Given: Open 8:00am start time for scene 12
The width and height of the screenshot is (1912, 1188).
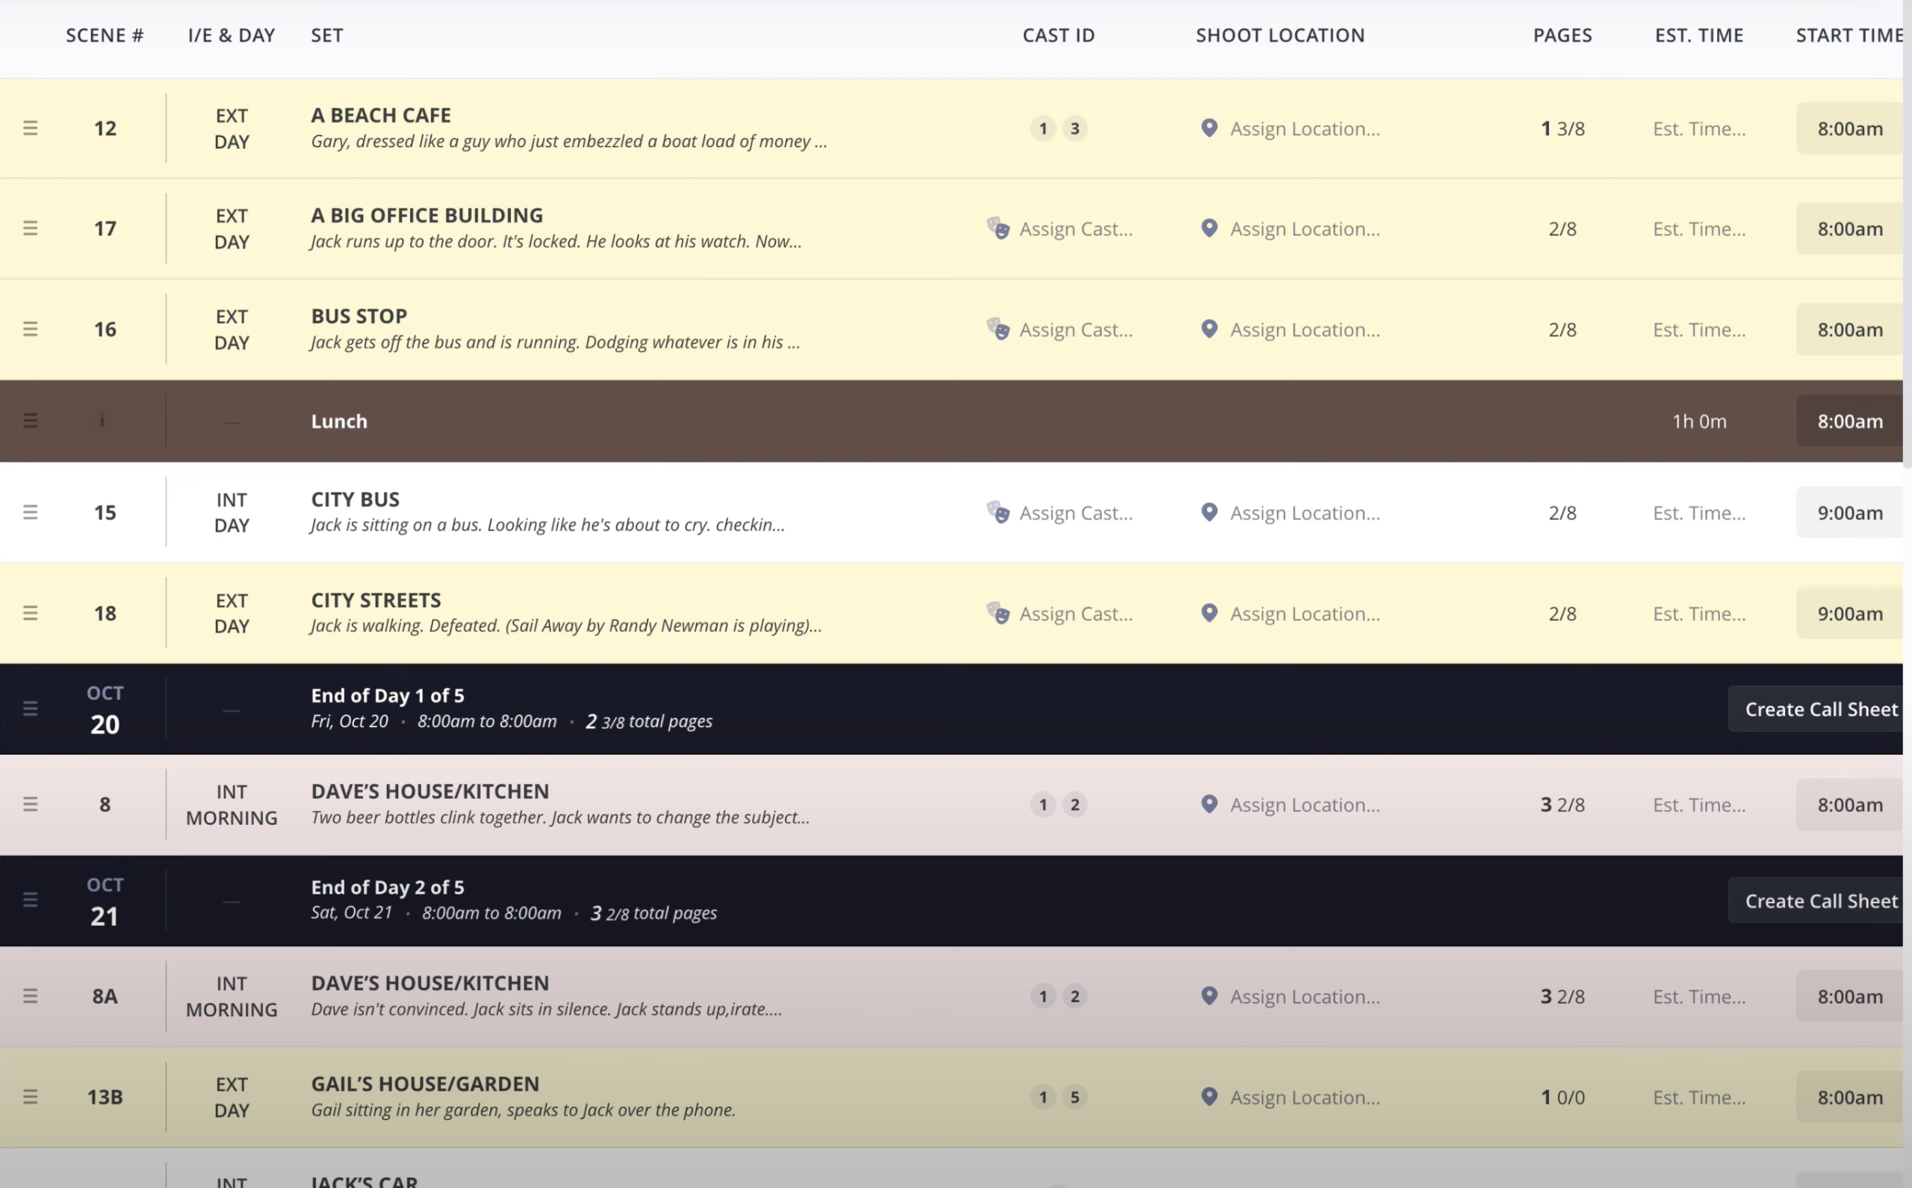Looking at the screenshot, I should tap(1849, 128).
